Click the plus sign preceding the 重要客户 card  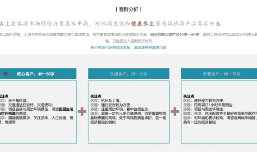175,112
